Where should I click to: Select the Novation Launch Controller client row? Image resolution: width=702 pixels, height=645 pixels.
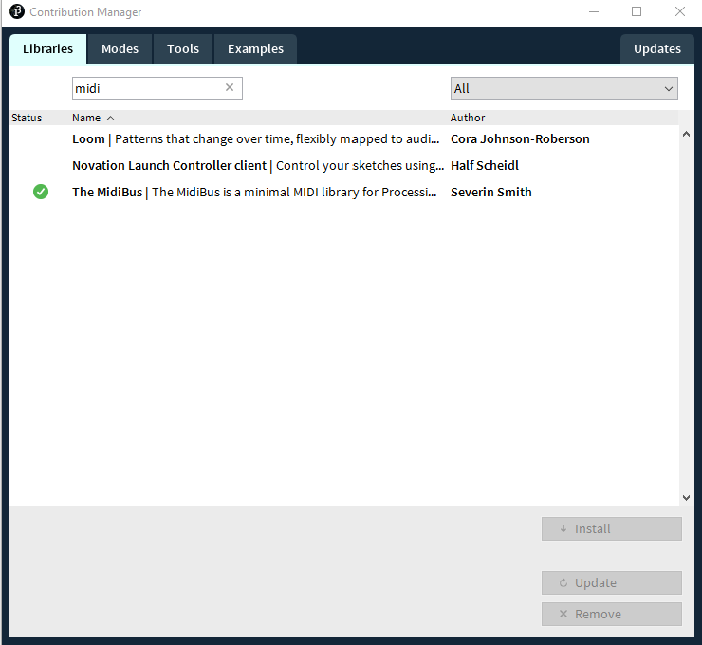343,166
